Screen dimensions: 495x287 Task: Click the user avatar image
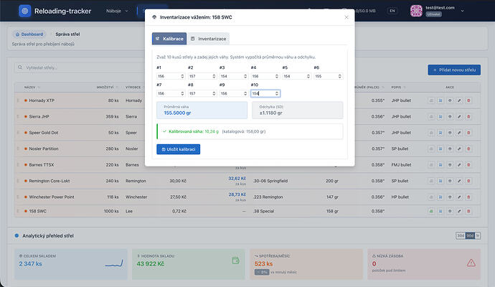(x=418, y=11)
